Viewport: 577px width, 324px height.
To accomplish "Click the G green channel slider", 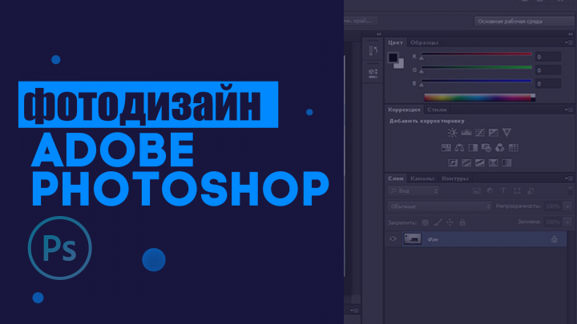I will (x=477, y=67).
